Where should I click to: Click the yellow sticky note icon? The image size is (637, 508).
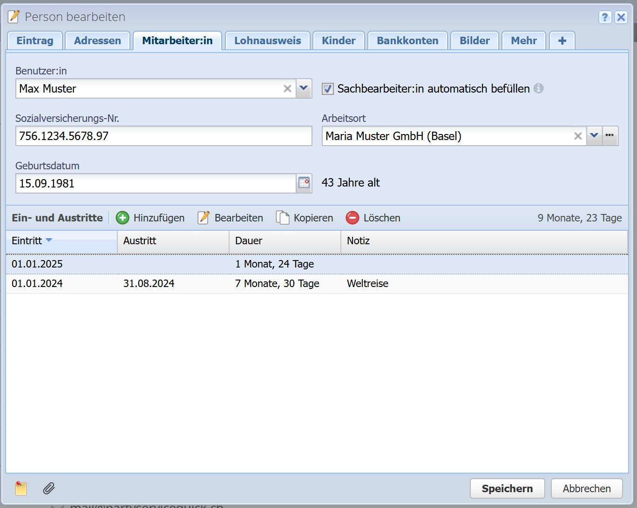pos(21,488)
